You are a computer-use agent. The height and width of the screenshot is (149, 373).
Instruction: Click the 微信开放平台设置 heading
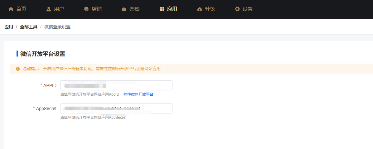tap(43, 54)
